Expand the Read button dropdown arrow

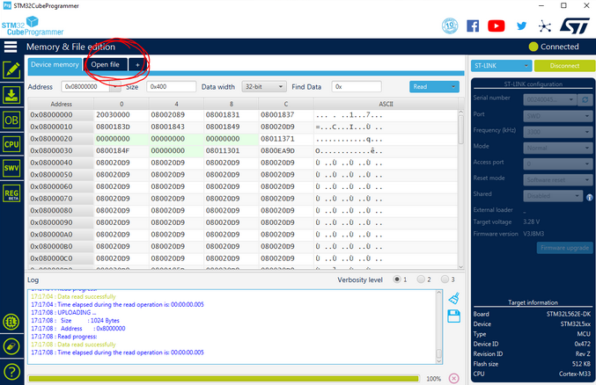[453, 86]
